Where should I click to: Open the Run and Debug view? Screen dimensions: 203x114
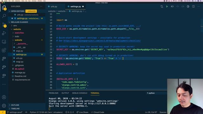pos(4,33)
